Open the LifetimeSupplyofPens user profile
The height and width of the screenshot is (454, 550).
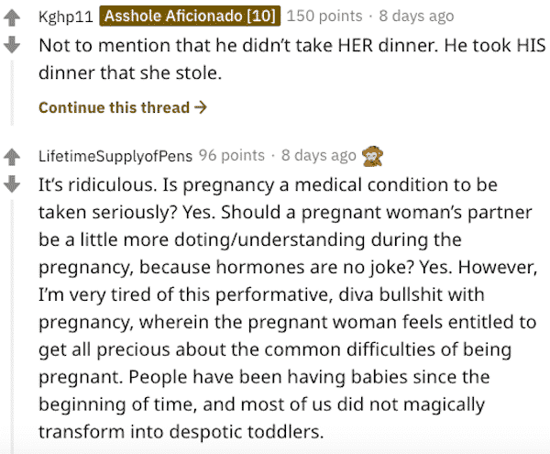(115, 156)
